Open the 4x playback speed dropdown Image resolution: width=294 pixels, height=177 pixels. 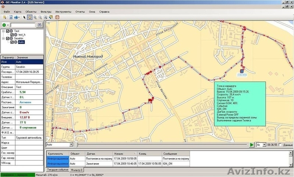[264, 145]
